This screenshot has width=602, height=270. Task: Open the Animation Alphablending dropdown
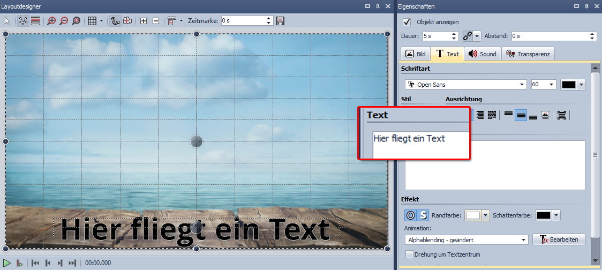(466, 239)
